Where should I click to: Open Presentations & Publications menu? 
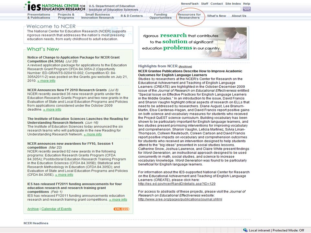pyautogui.click(x=39, y=16)
